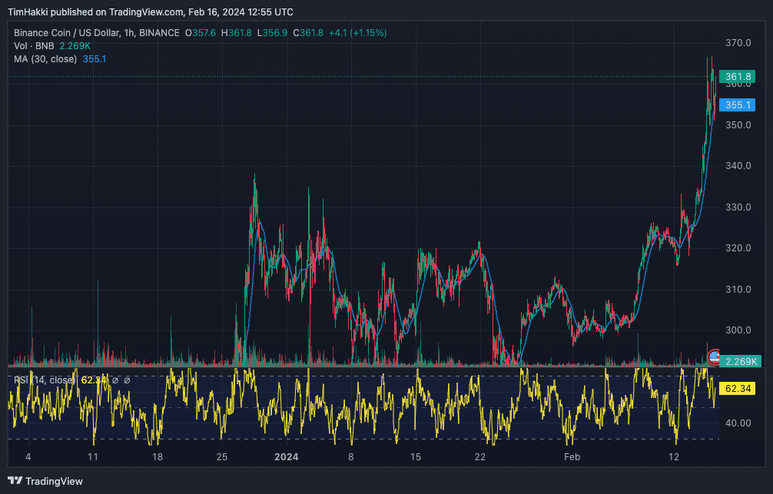Click the US flag economic event icon
773x494 pixels.
pyautogui.click(x=714, y=357)
